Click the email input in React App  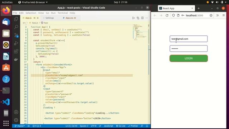tap(189, 39)
